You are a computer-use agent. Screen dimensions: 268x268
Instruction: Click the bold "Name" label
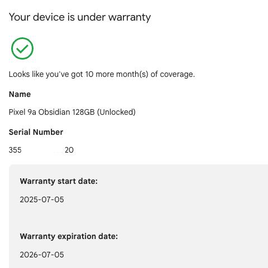click(x=20, y=94)
